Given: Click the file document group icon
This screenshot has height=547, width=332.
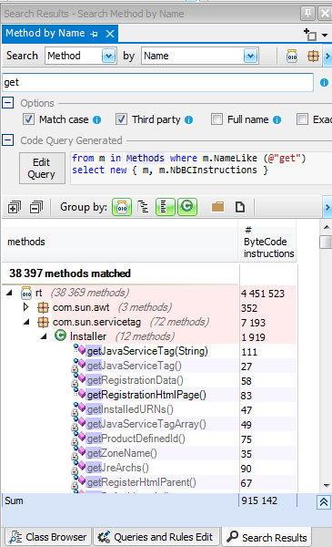Looking at the screenshot, I should point(240,207).
